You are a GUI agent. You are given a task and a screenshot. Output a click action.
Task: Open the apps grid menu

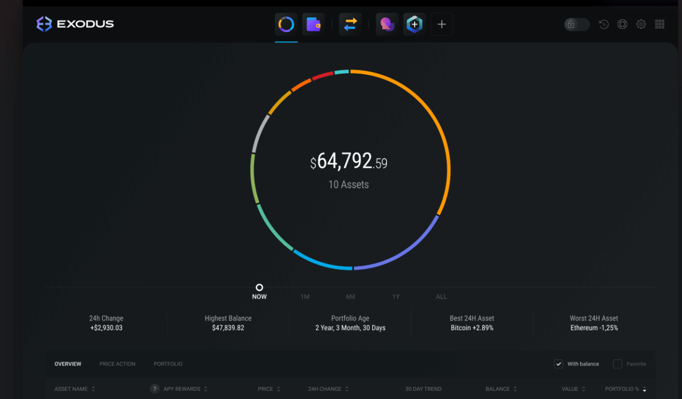659,24
